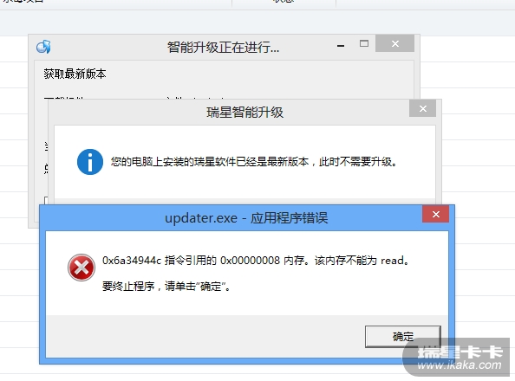Click the 要终止程序，请单击确定 instruction text
515x381 pixels.
pyautogui.click(x=166, y=286)
